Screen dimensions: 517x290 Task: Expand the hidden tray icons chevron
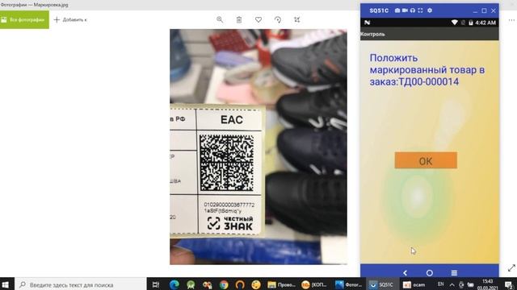tap(452, 284)
